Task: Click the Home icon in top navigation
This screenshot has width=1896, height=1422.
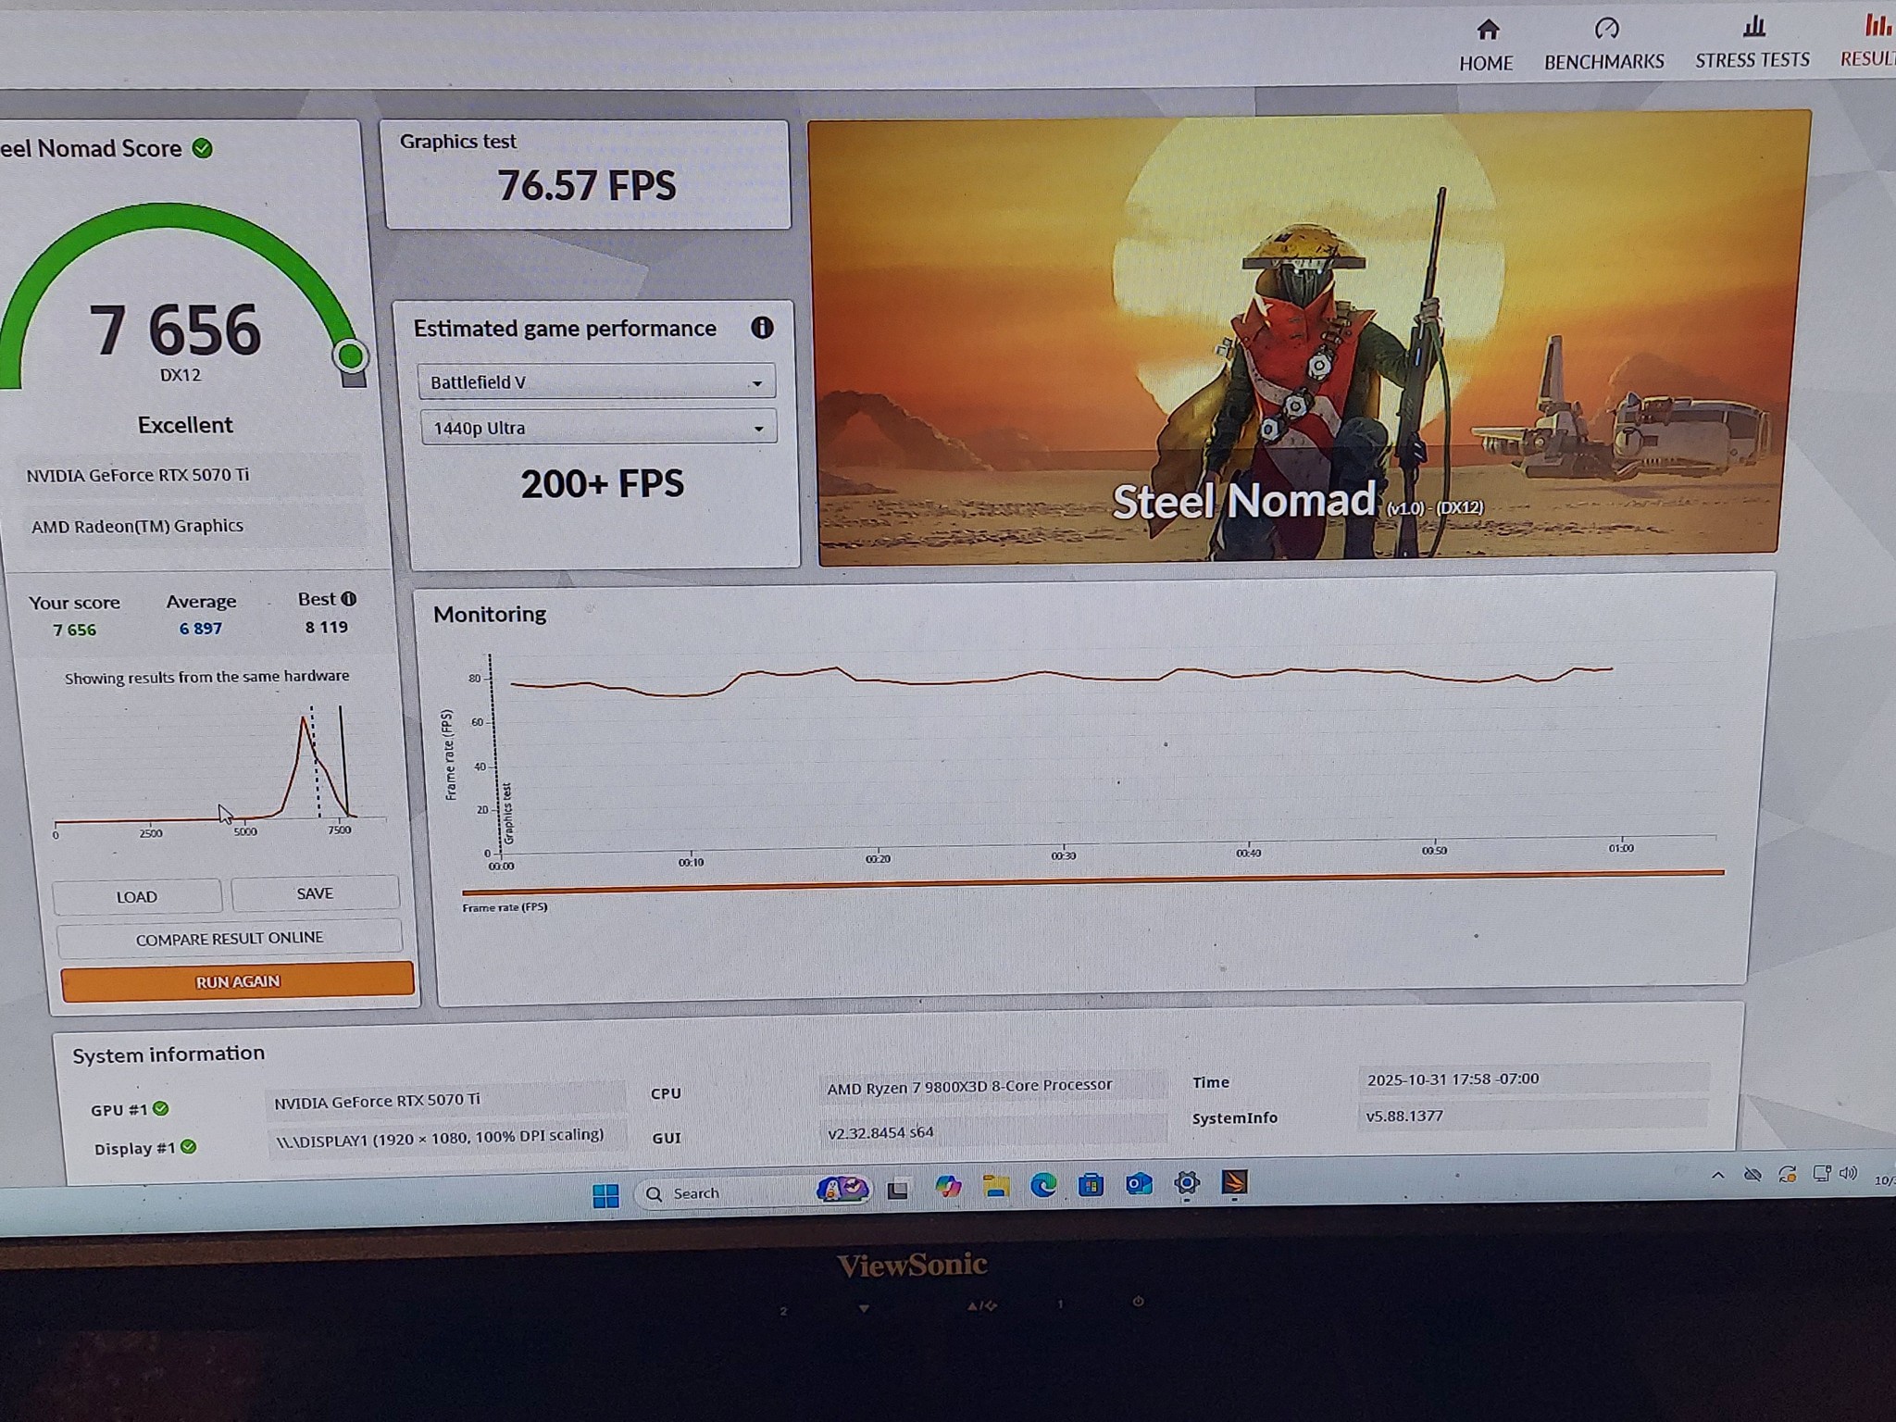Action: 1487,31
